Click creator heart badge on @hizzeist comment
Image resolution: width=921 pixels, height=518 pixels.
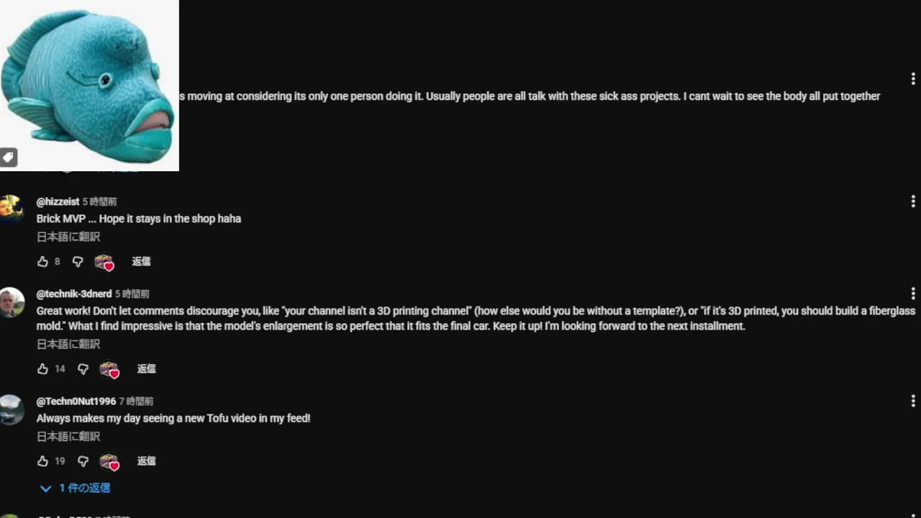tap(105, 263)
